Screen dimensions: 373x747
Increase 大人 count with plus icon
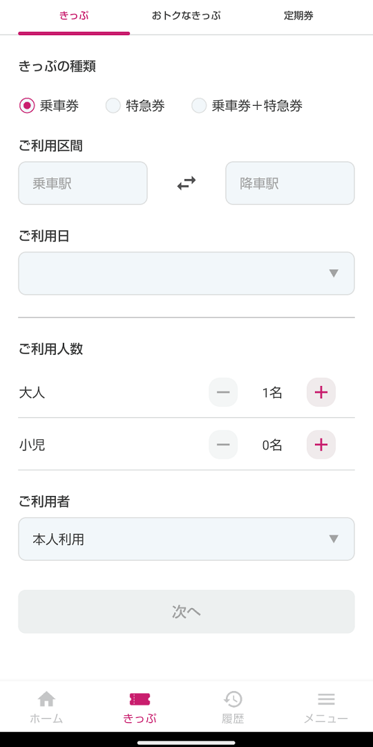coord(321,392)
